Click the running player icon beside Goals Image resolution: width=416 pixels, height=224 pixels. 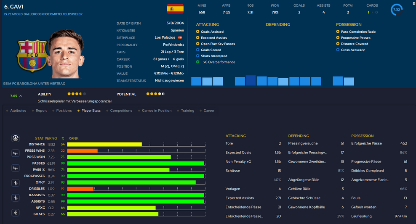(x=16, y=212)
